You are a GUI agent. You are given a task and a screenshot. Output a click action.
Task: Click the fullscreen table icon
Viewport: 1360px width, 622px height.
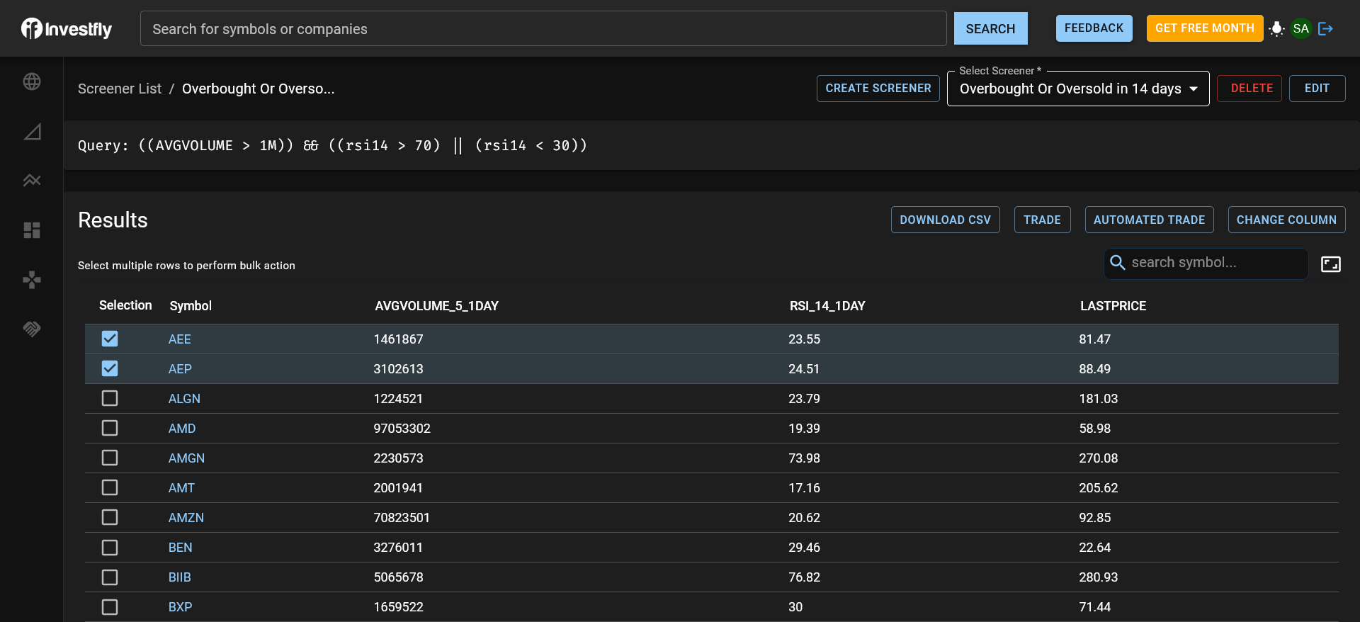(1331, 264)
